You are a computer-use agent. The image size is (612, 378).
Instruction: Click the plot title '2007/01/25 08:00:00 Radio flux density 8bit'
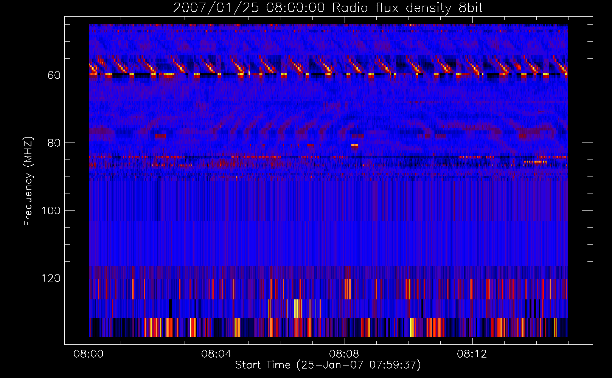click(328, 8)
